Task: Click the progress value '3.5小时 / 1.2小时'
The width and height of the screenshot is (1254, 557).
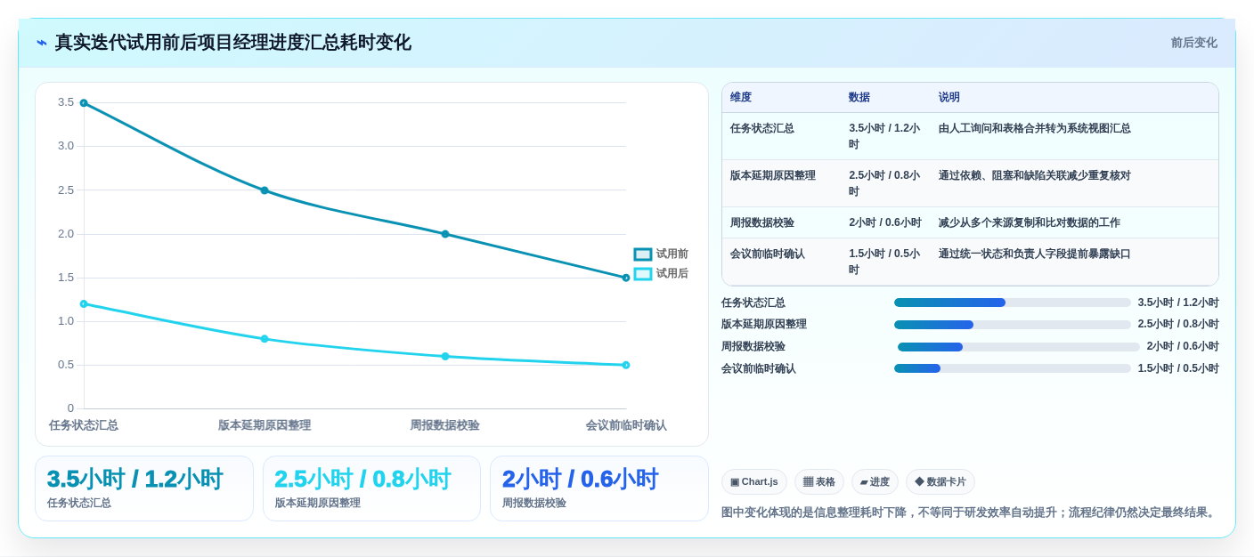Action: coord(1178,303)
